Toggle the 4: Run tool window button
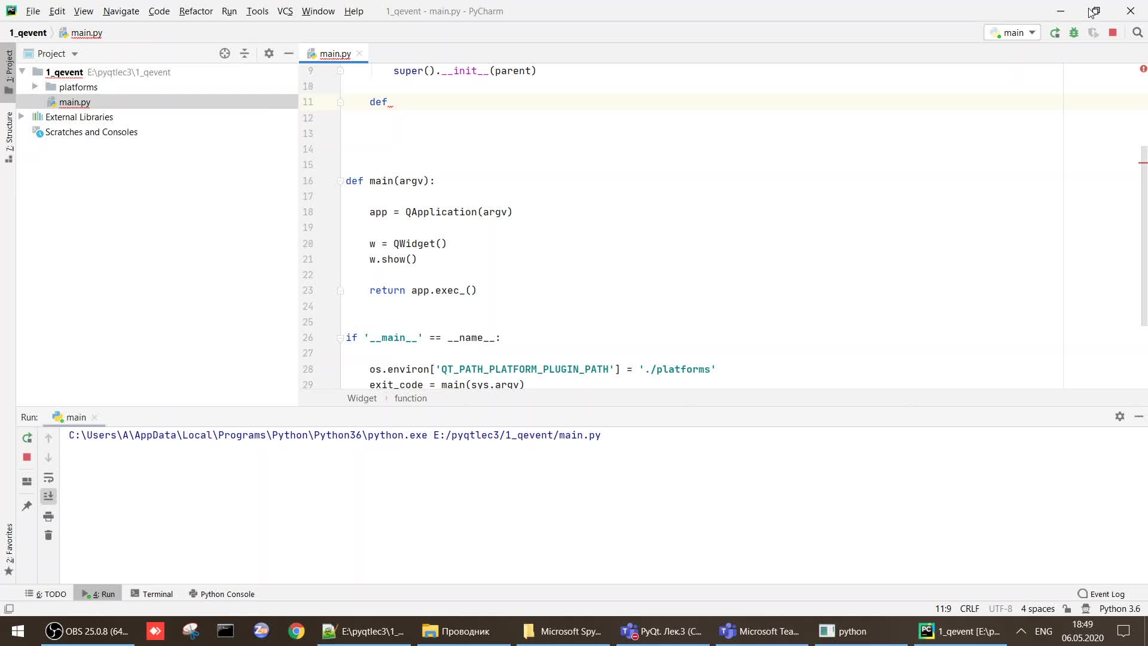1148x646 pixels. (98, 594)
